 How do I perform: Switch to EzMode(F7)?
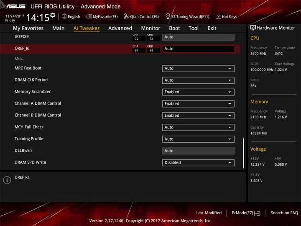(246, 213)
